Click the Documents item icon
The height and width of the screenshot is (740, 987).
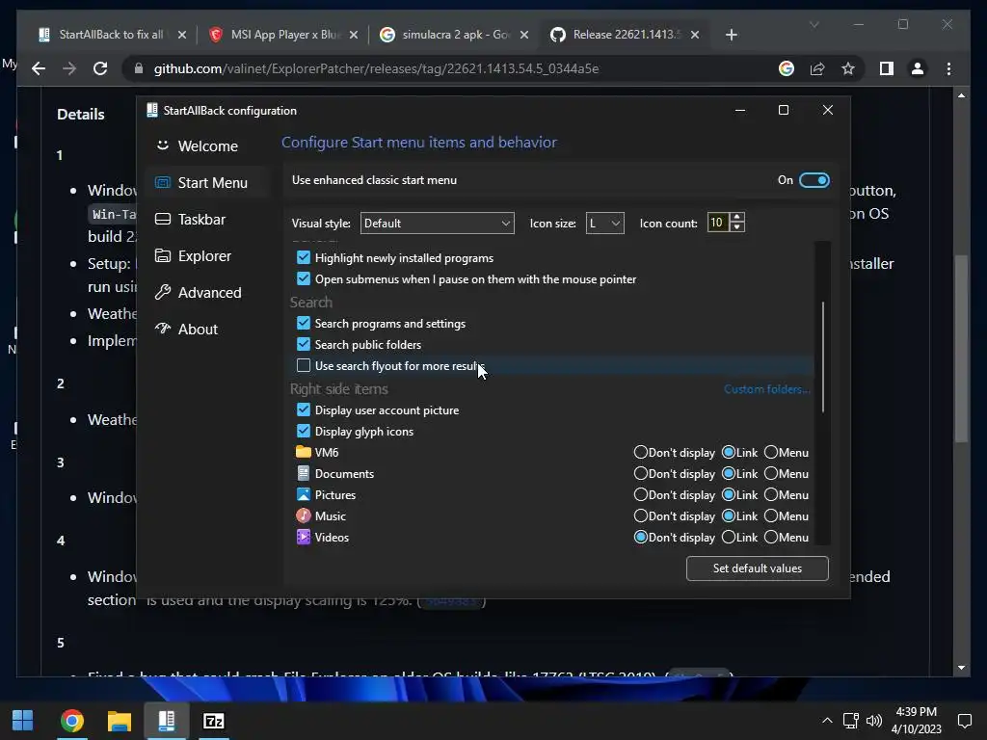[304, 473]
